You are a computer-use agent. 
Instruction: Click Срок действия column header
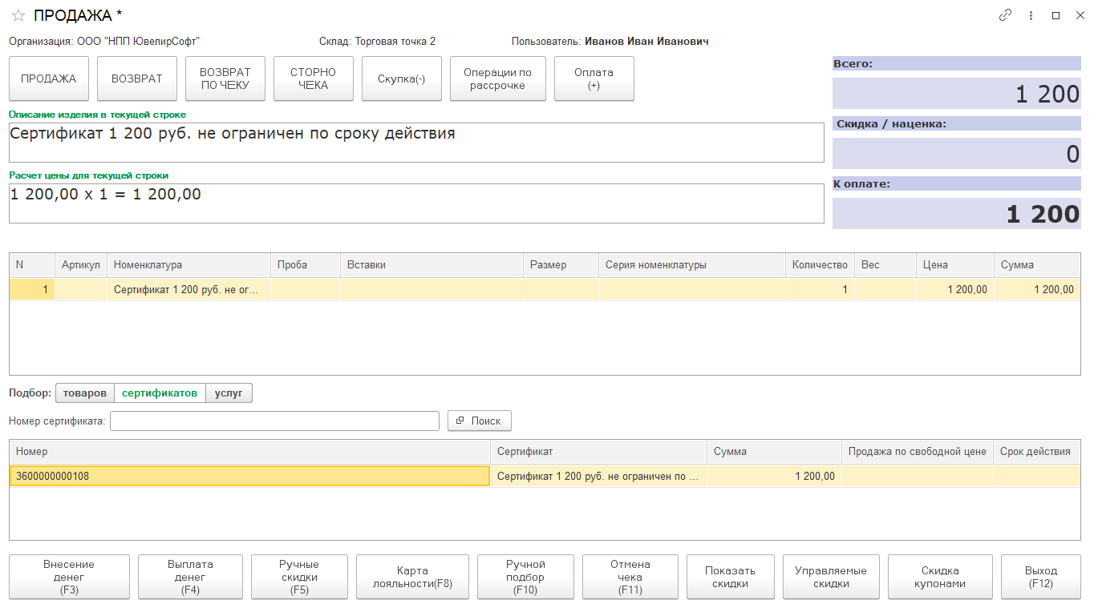click(1037, 452)
